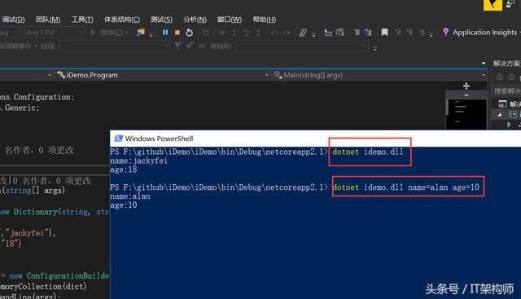The width and height of the screenshot is (521, 299).
Task: Click the Solution Explorer search field
Action: click(x=506, y=90)
